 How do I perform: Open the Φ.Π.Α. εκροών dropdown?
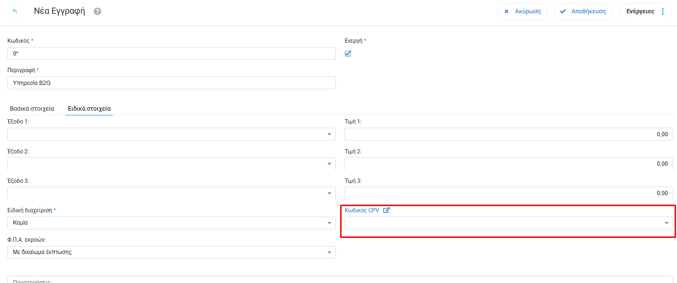(329, 253)
